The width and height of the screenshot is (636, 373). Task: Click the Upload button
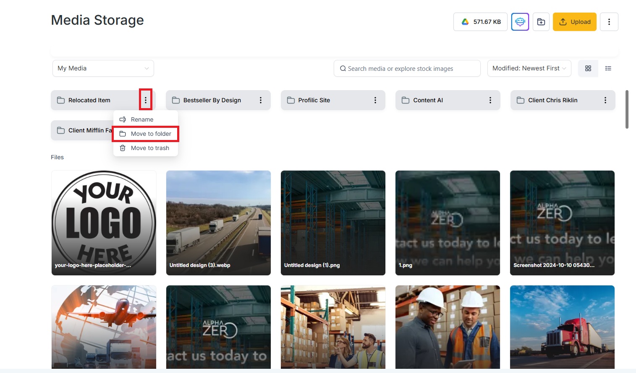tap(574, 22)
